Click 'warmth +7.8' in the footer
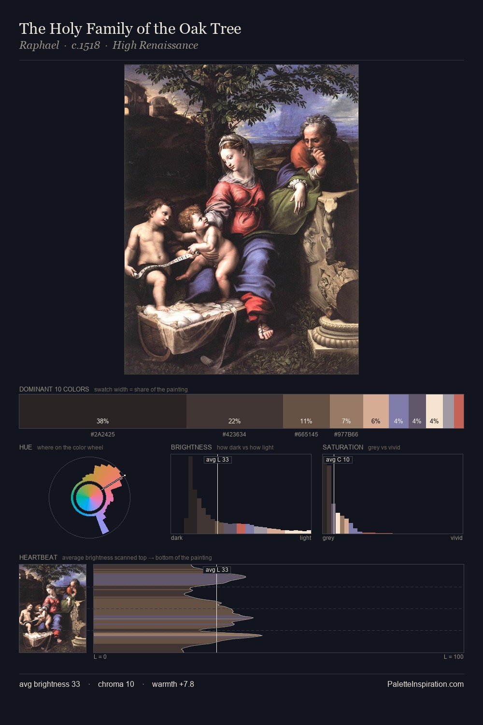Screen dimensions: 483x725 click(x=173, y=684)
